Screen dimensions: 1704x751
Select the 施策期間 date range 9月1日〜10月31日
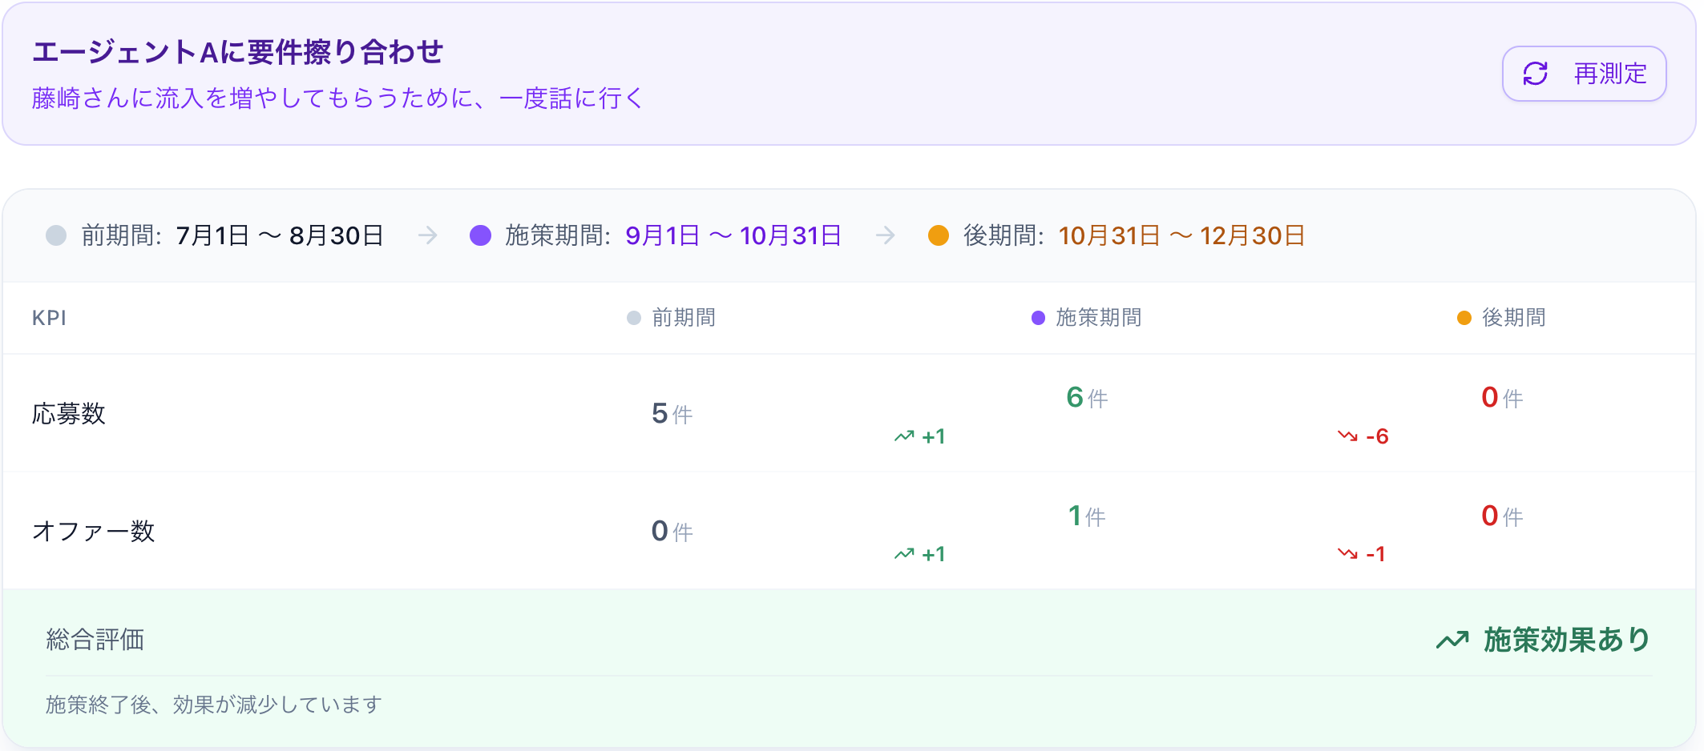pos(733,235)
